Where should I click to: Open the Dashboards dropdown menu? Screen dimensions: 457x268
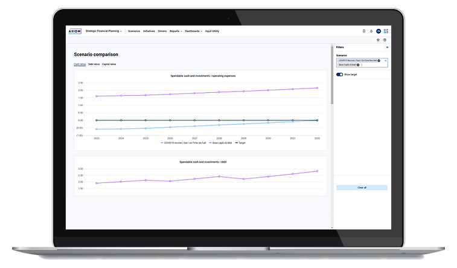(193, 31)
